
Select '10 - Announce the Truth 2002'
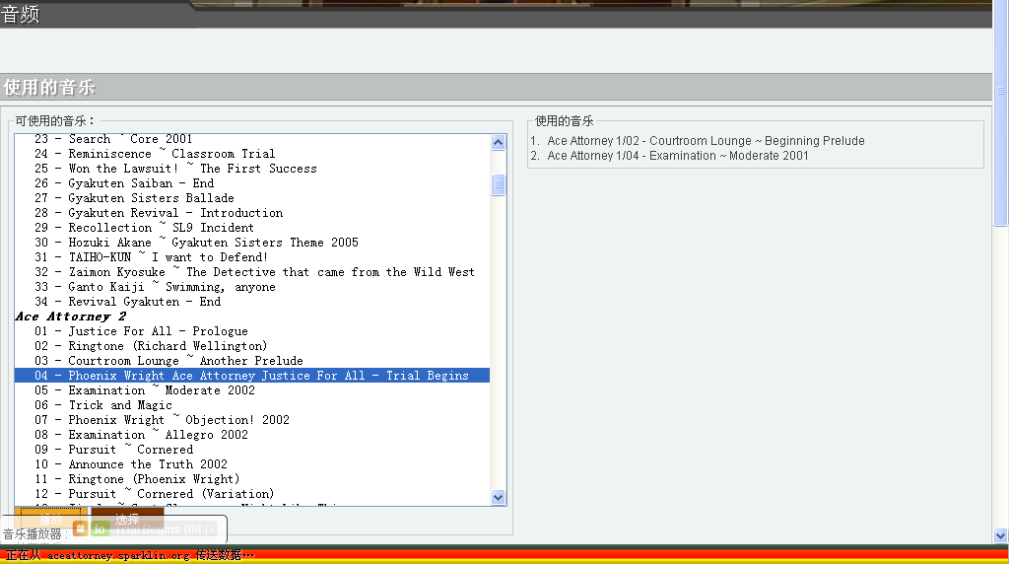(x=251, y=464)
